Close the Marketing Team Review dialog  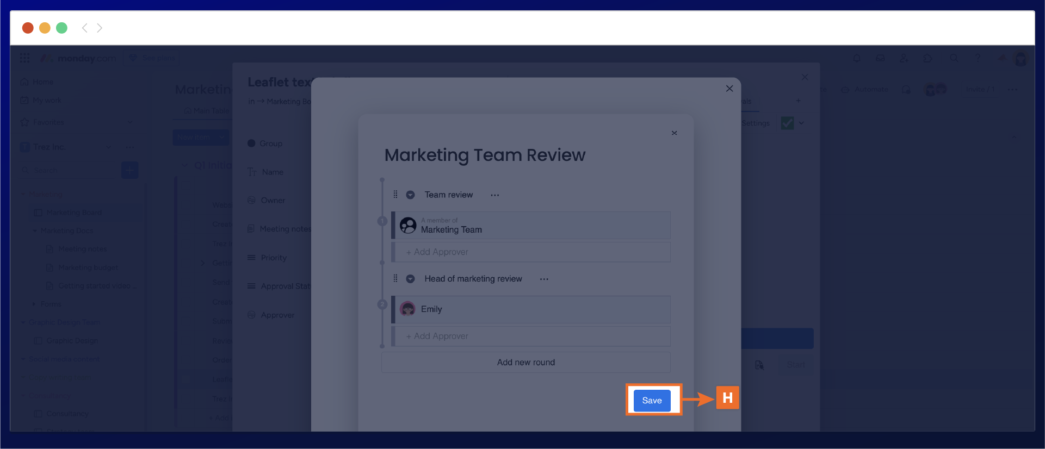coord(674,133)
